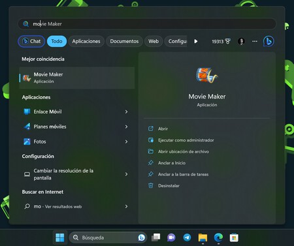
Task: Click the Bing icon in the taskbar search box
Action: pyautogui.click(x=142, y=238)
